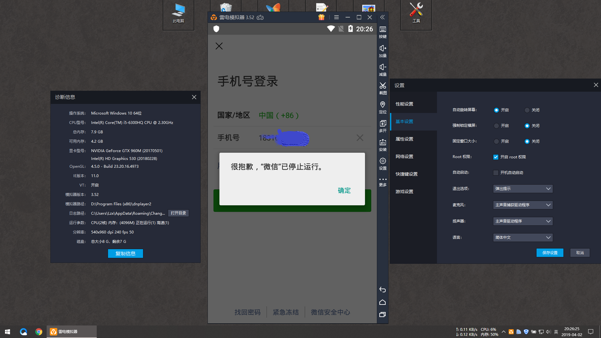
Task: Open the 网络设置 settings tab
Action: 404,156
